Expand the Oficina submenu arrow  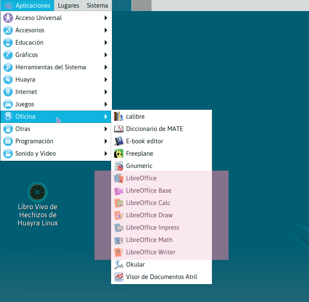point(106,117)
